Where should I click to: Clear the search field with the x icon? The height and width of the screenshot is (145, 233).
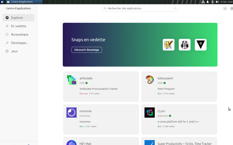coord(175,8)
